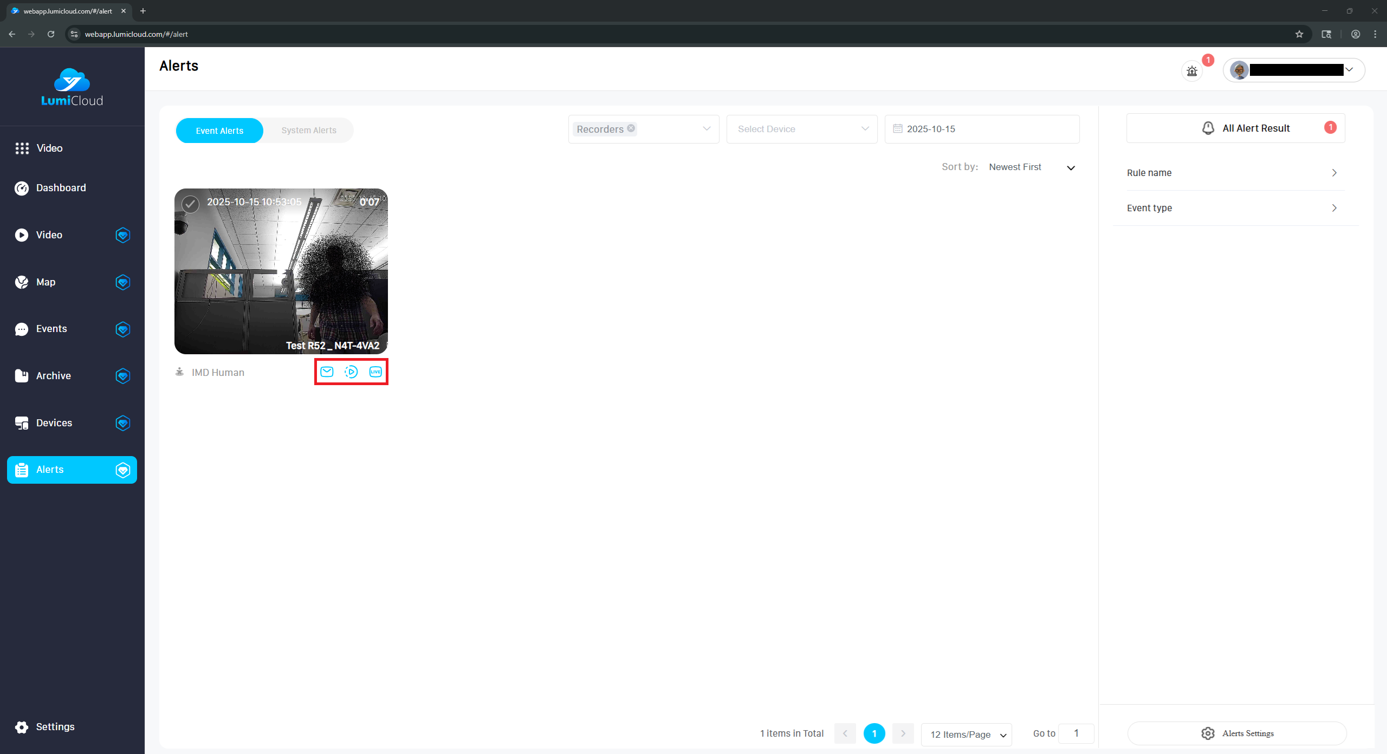Image resolution: width=1387 pixels, height=754 pixels.
Task: Open live view icon for IMD Human alert
Action: pyautogui.click(x=375, y=372)
